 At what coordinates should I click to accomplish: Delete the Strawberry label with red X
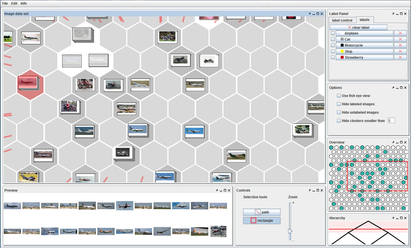tap(400, 57)
